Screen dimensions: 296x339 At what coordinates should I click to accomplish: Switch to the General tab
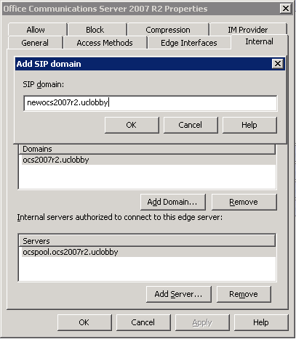(36, 43)
